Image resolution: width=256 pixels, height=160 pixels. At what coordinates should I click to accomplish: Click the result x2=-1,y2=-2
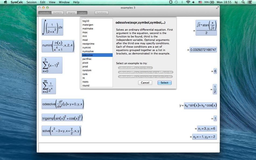[x=205, y=137]
